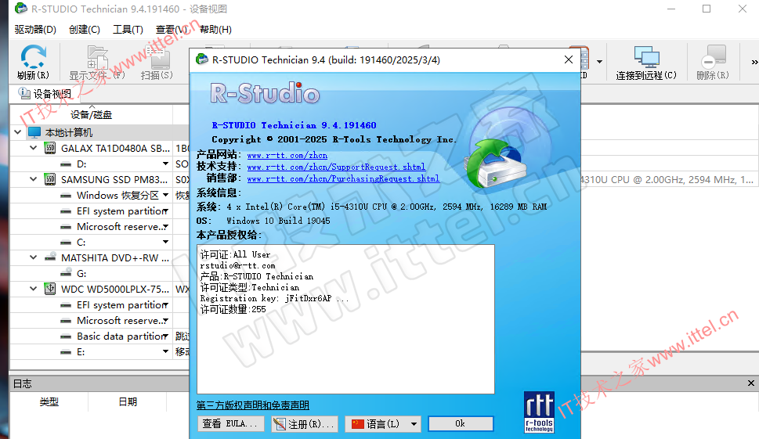759x439 pixels.
Task: Click the E: partition icon
Action: point(66,352)
